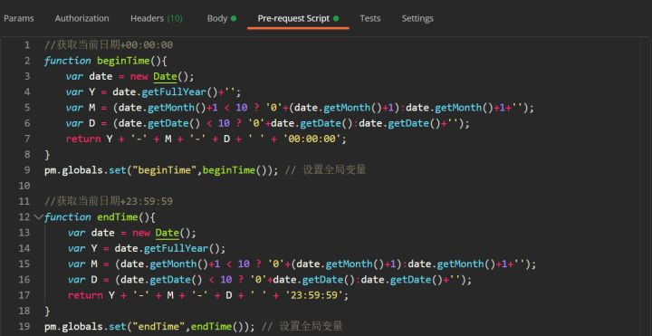Click 'pm.globals' on line 9

tap(73, 170)
